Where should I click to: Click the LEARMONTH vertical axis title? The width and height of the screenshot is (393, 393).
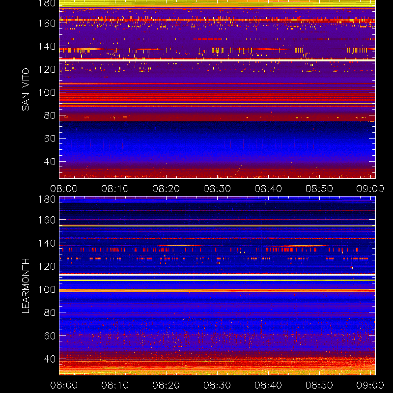(26, 286)
